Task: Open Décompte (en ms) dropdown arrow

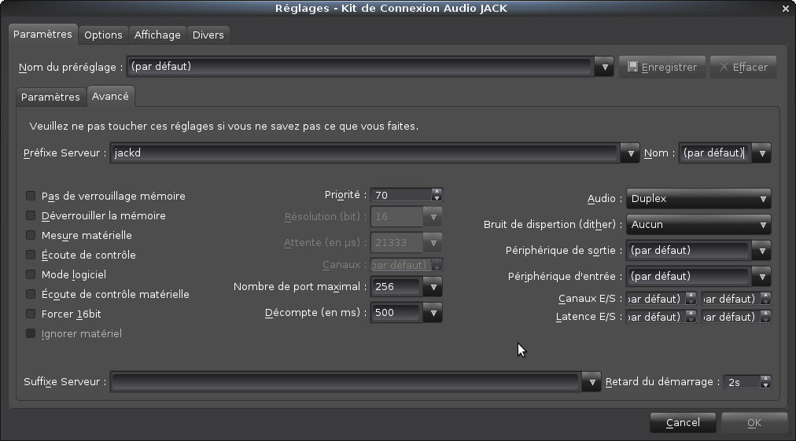Action: (433, 313)
